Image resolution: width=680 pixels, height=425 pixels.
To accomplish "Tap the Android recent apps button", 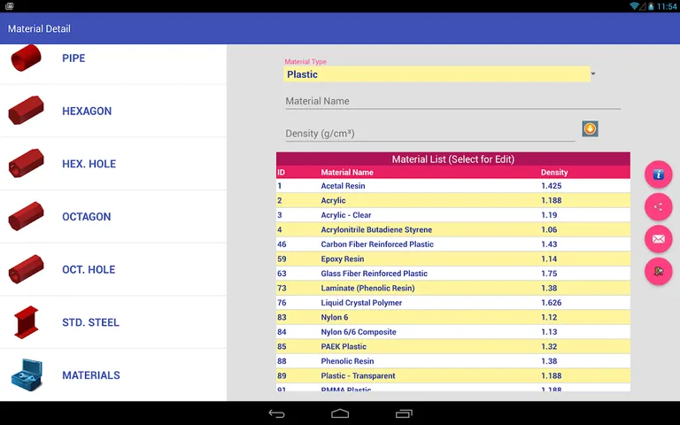I will [404, 413].
